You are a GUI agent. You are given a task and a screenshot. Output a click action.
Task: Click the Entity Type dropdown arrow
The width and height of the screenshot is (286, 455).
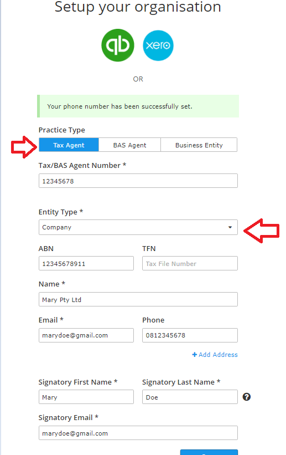pyautogui.click(x=230, y=227)
